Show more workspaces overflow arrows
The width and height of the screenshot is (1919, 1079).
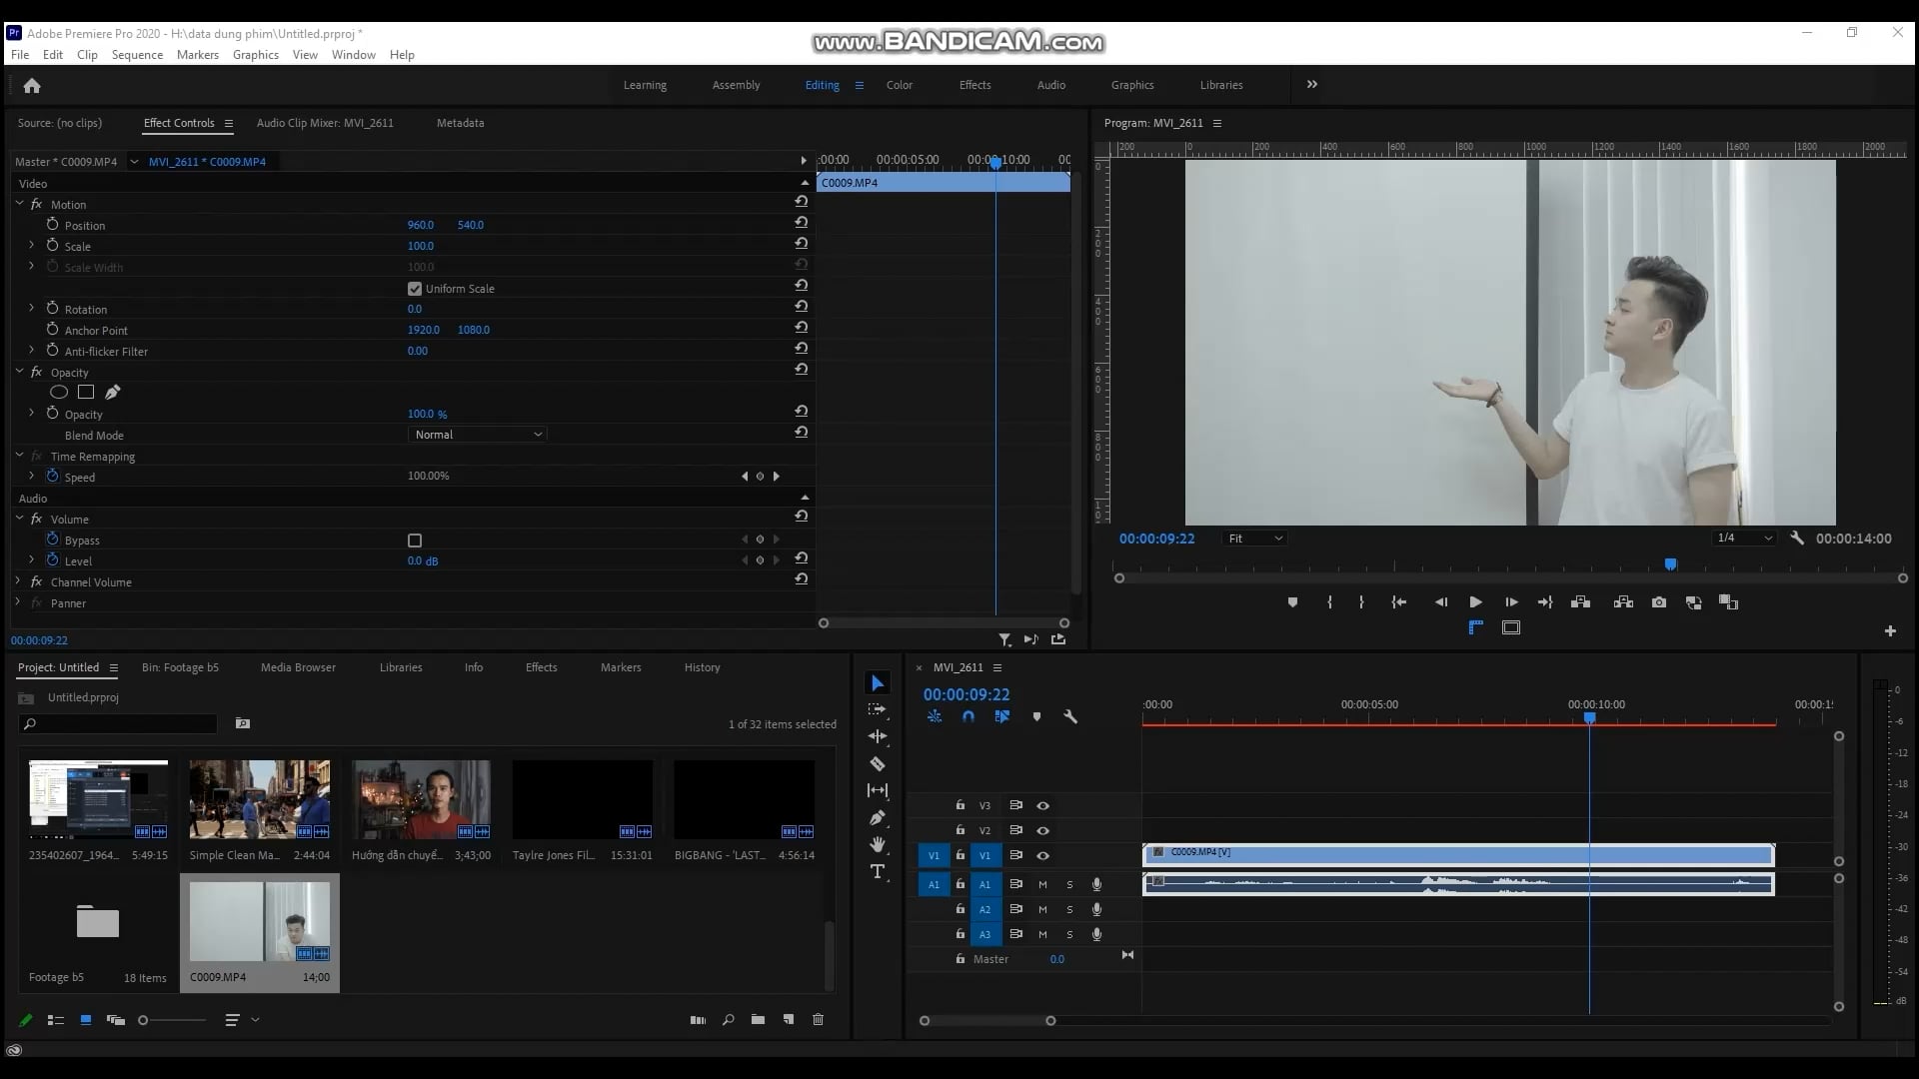click(1312, 85)
